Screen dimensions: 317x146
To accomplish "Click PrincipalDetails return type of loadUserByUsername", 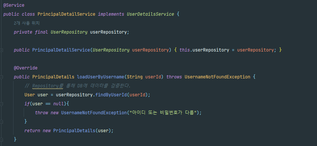I will (53, 77).
